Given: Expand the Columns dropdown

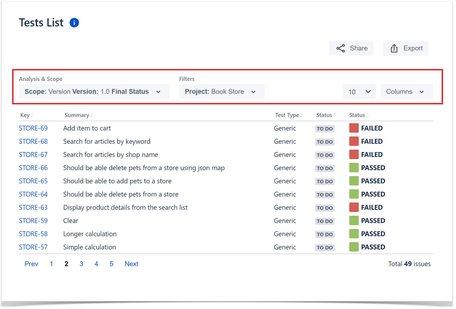Looking at the screenshot, I should point(407,92).
